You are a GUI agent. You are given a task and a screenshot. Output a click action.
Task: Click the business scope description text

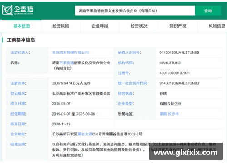[134, 150]
